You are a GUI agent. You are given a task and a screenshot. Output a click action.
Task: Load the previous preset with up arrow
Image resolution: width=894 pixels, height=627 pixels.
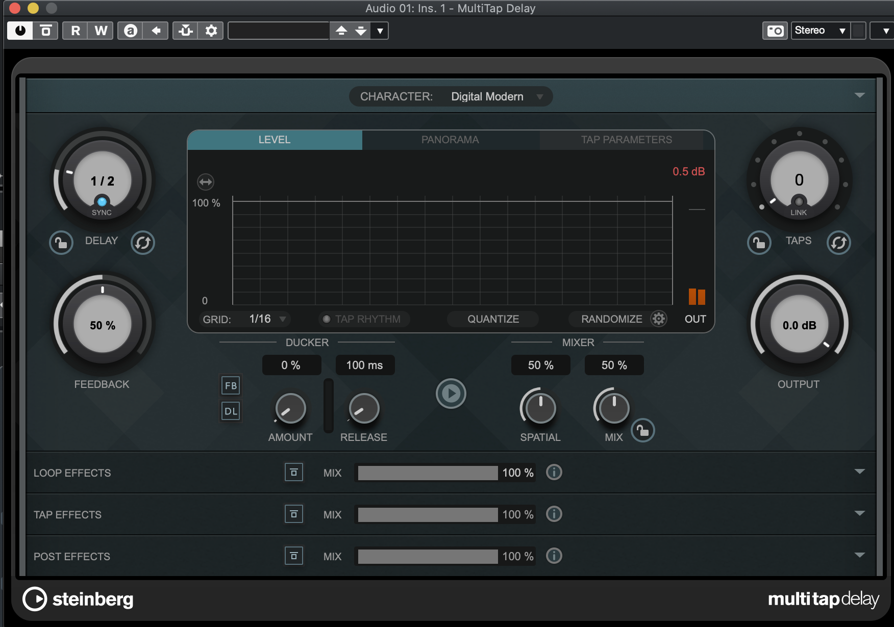pos(341,31)
